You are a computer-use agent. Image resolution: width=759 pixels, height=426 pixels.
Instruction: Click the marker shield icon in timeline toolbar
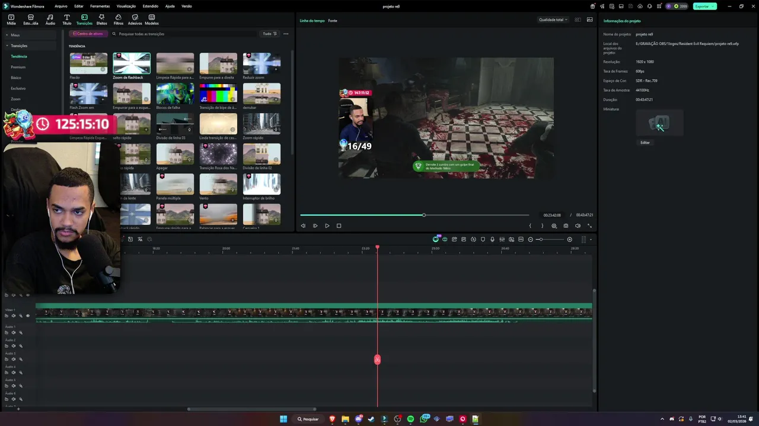click(x=483, y=239)
